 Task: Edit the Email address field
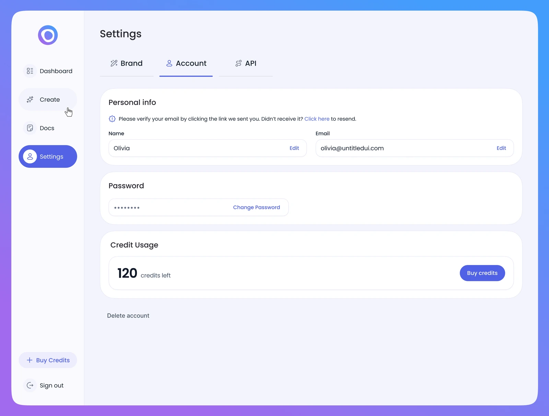[x=501, y=148]
